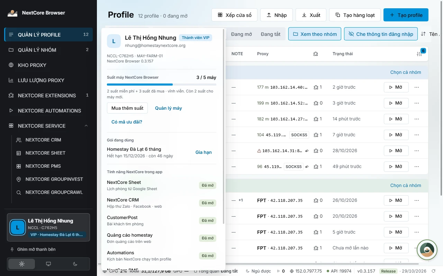The height and width of the screenshot is (276, 443).
Task: Open the Quản lý máy link
Action: click(x=168, y=108)
